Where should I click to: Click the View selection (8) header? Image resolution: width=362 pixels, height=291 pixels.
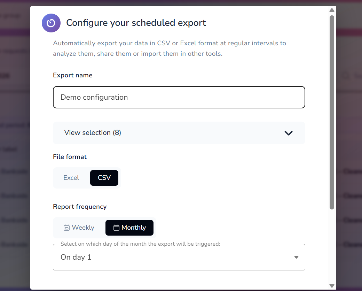92,133
